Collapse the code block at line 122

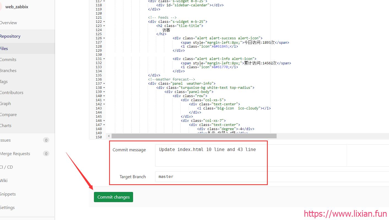104,22
